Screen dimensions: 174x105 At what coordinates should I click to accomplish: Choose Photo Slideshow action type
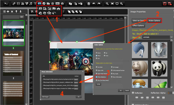coord(97,77)
